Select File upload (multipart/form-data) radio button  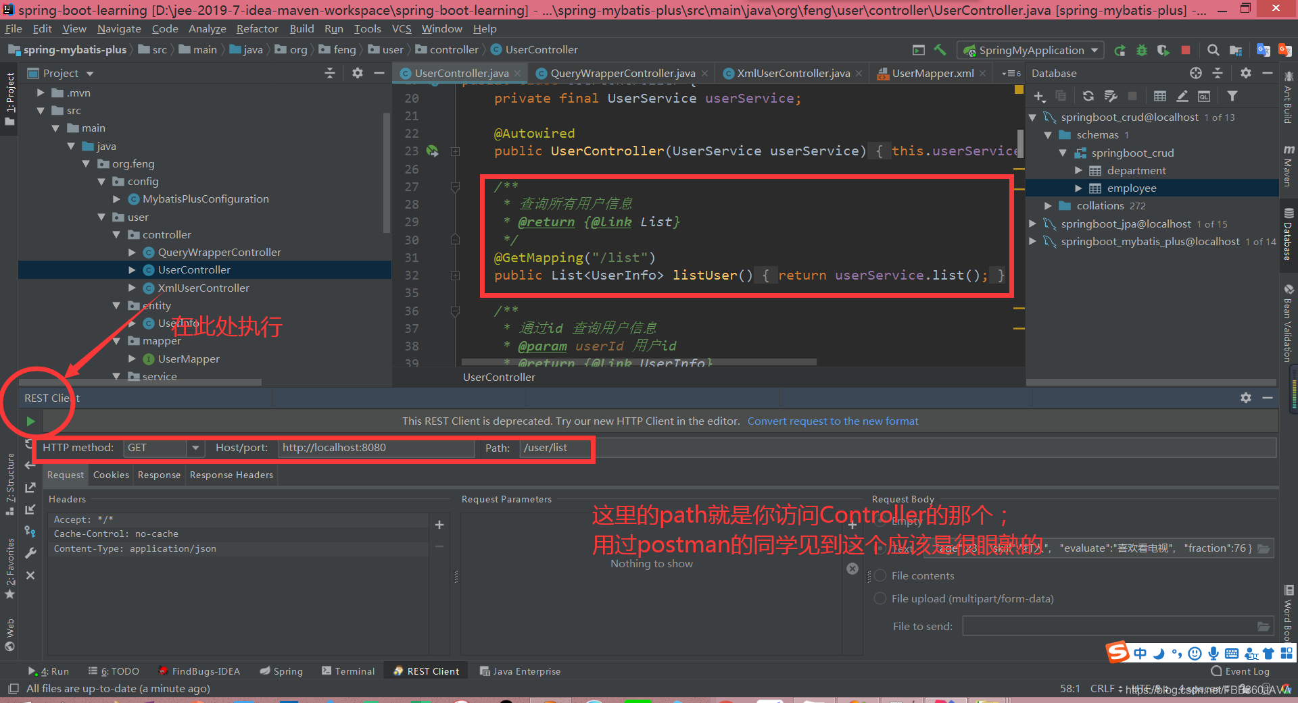(880, 598)
